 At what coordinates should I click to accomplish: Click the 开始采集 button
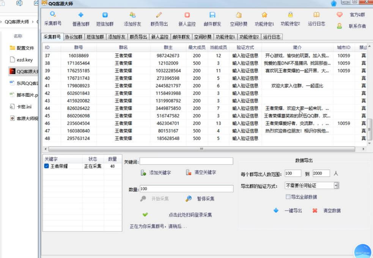point(160,199)
